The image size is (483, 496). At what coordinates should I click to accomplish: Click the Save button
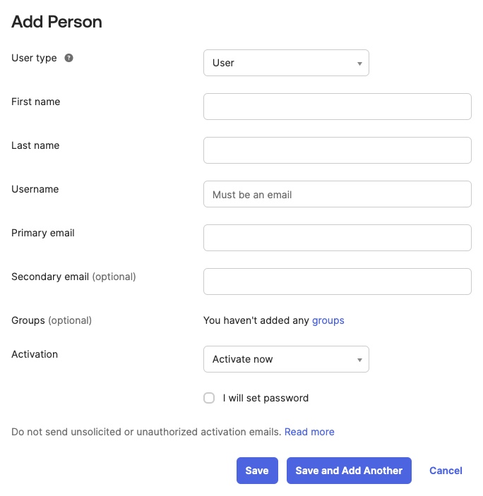[257, 471]
